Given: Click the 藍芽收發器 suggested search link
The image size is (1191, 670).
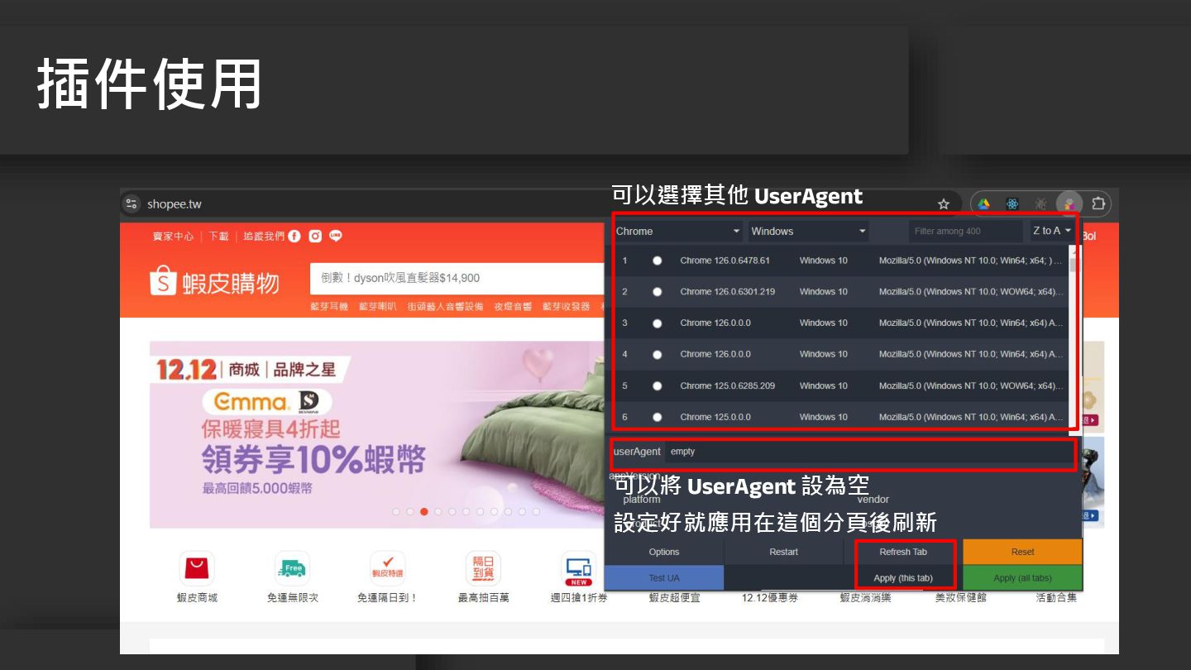Looking at the screenshot, I should point(567,307).
